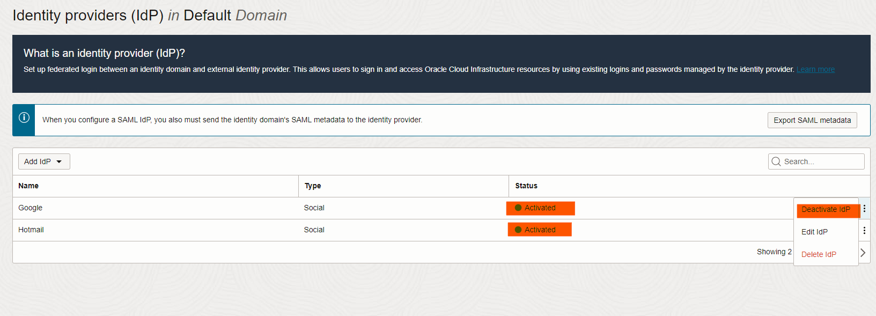Open the Google identity provider entry
The width and height of the screenshot is (876, 316).
pos(31,208)
